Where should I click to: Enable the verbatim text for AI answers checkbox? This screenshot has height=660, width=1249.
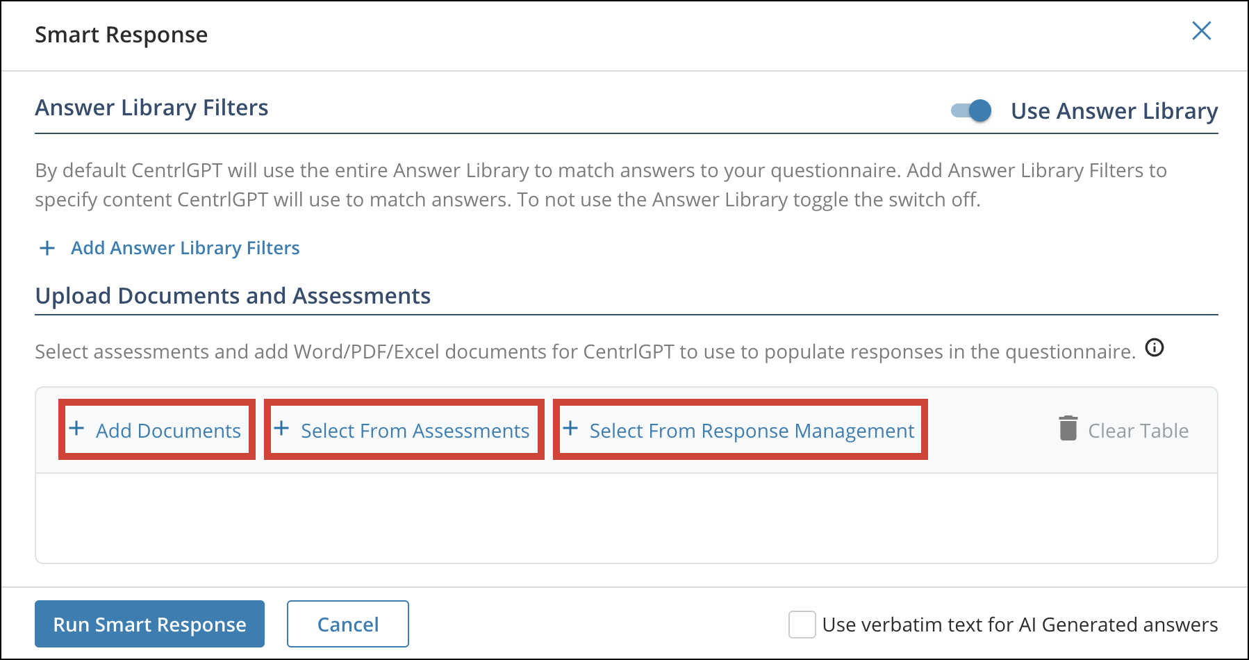[802, 625]
